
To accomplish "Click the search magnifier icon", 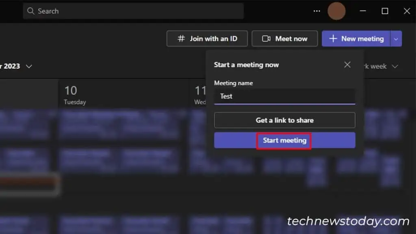I will (31, 11).
